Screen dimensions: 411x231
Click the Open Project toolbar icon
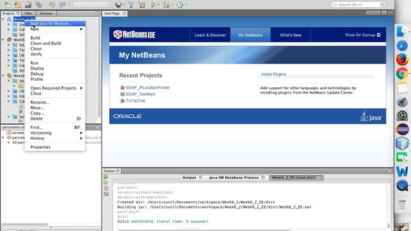[28, 4]
